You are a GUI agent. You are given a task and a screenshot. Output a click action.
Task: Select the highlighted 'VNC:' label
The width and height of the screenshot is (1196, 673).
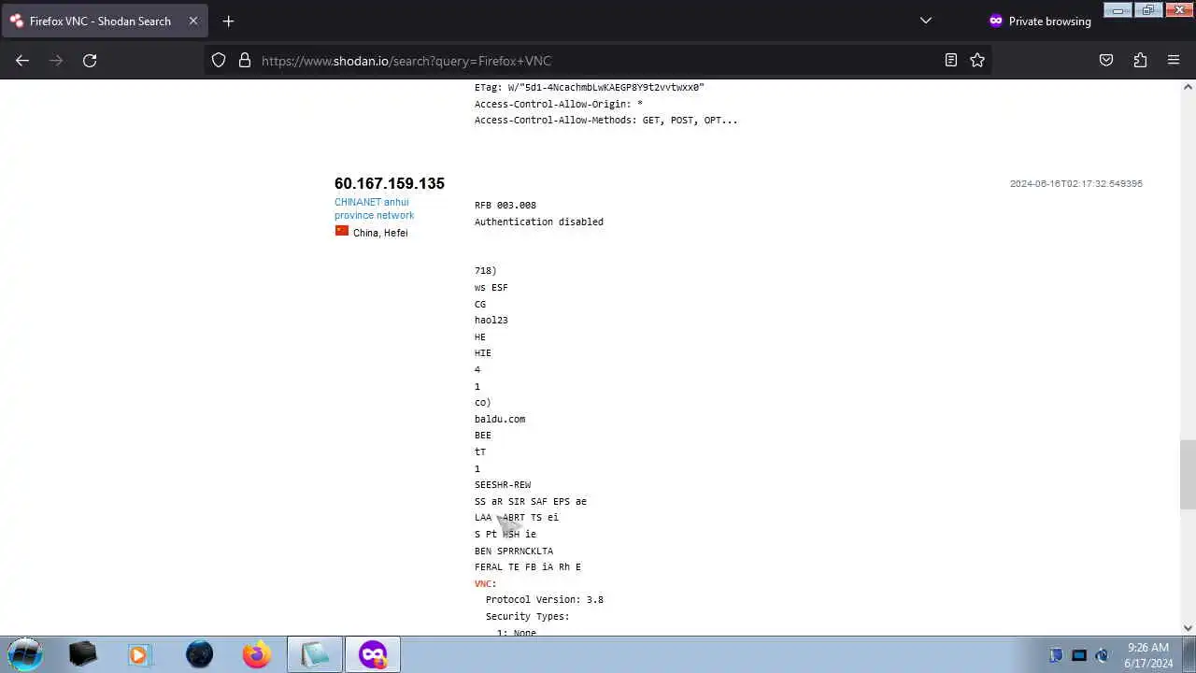pos(486,584)
